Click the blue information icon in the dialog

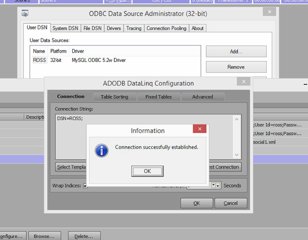[101, 151]
